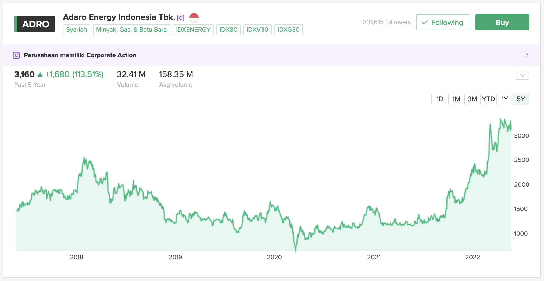This screenshot has width=544, height=281.
Task: Switch chart range to 3M
Action: pos(472,99)
